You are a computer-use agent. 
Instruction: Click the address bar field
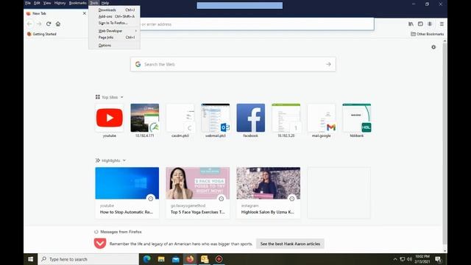coord(257,24)
